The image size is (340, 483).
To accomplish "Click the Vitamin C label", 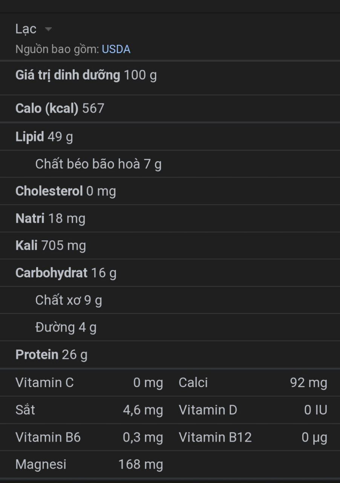I will 44,383.
